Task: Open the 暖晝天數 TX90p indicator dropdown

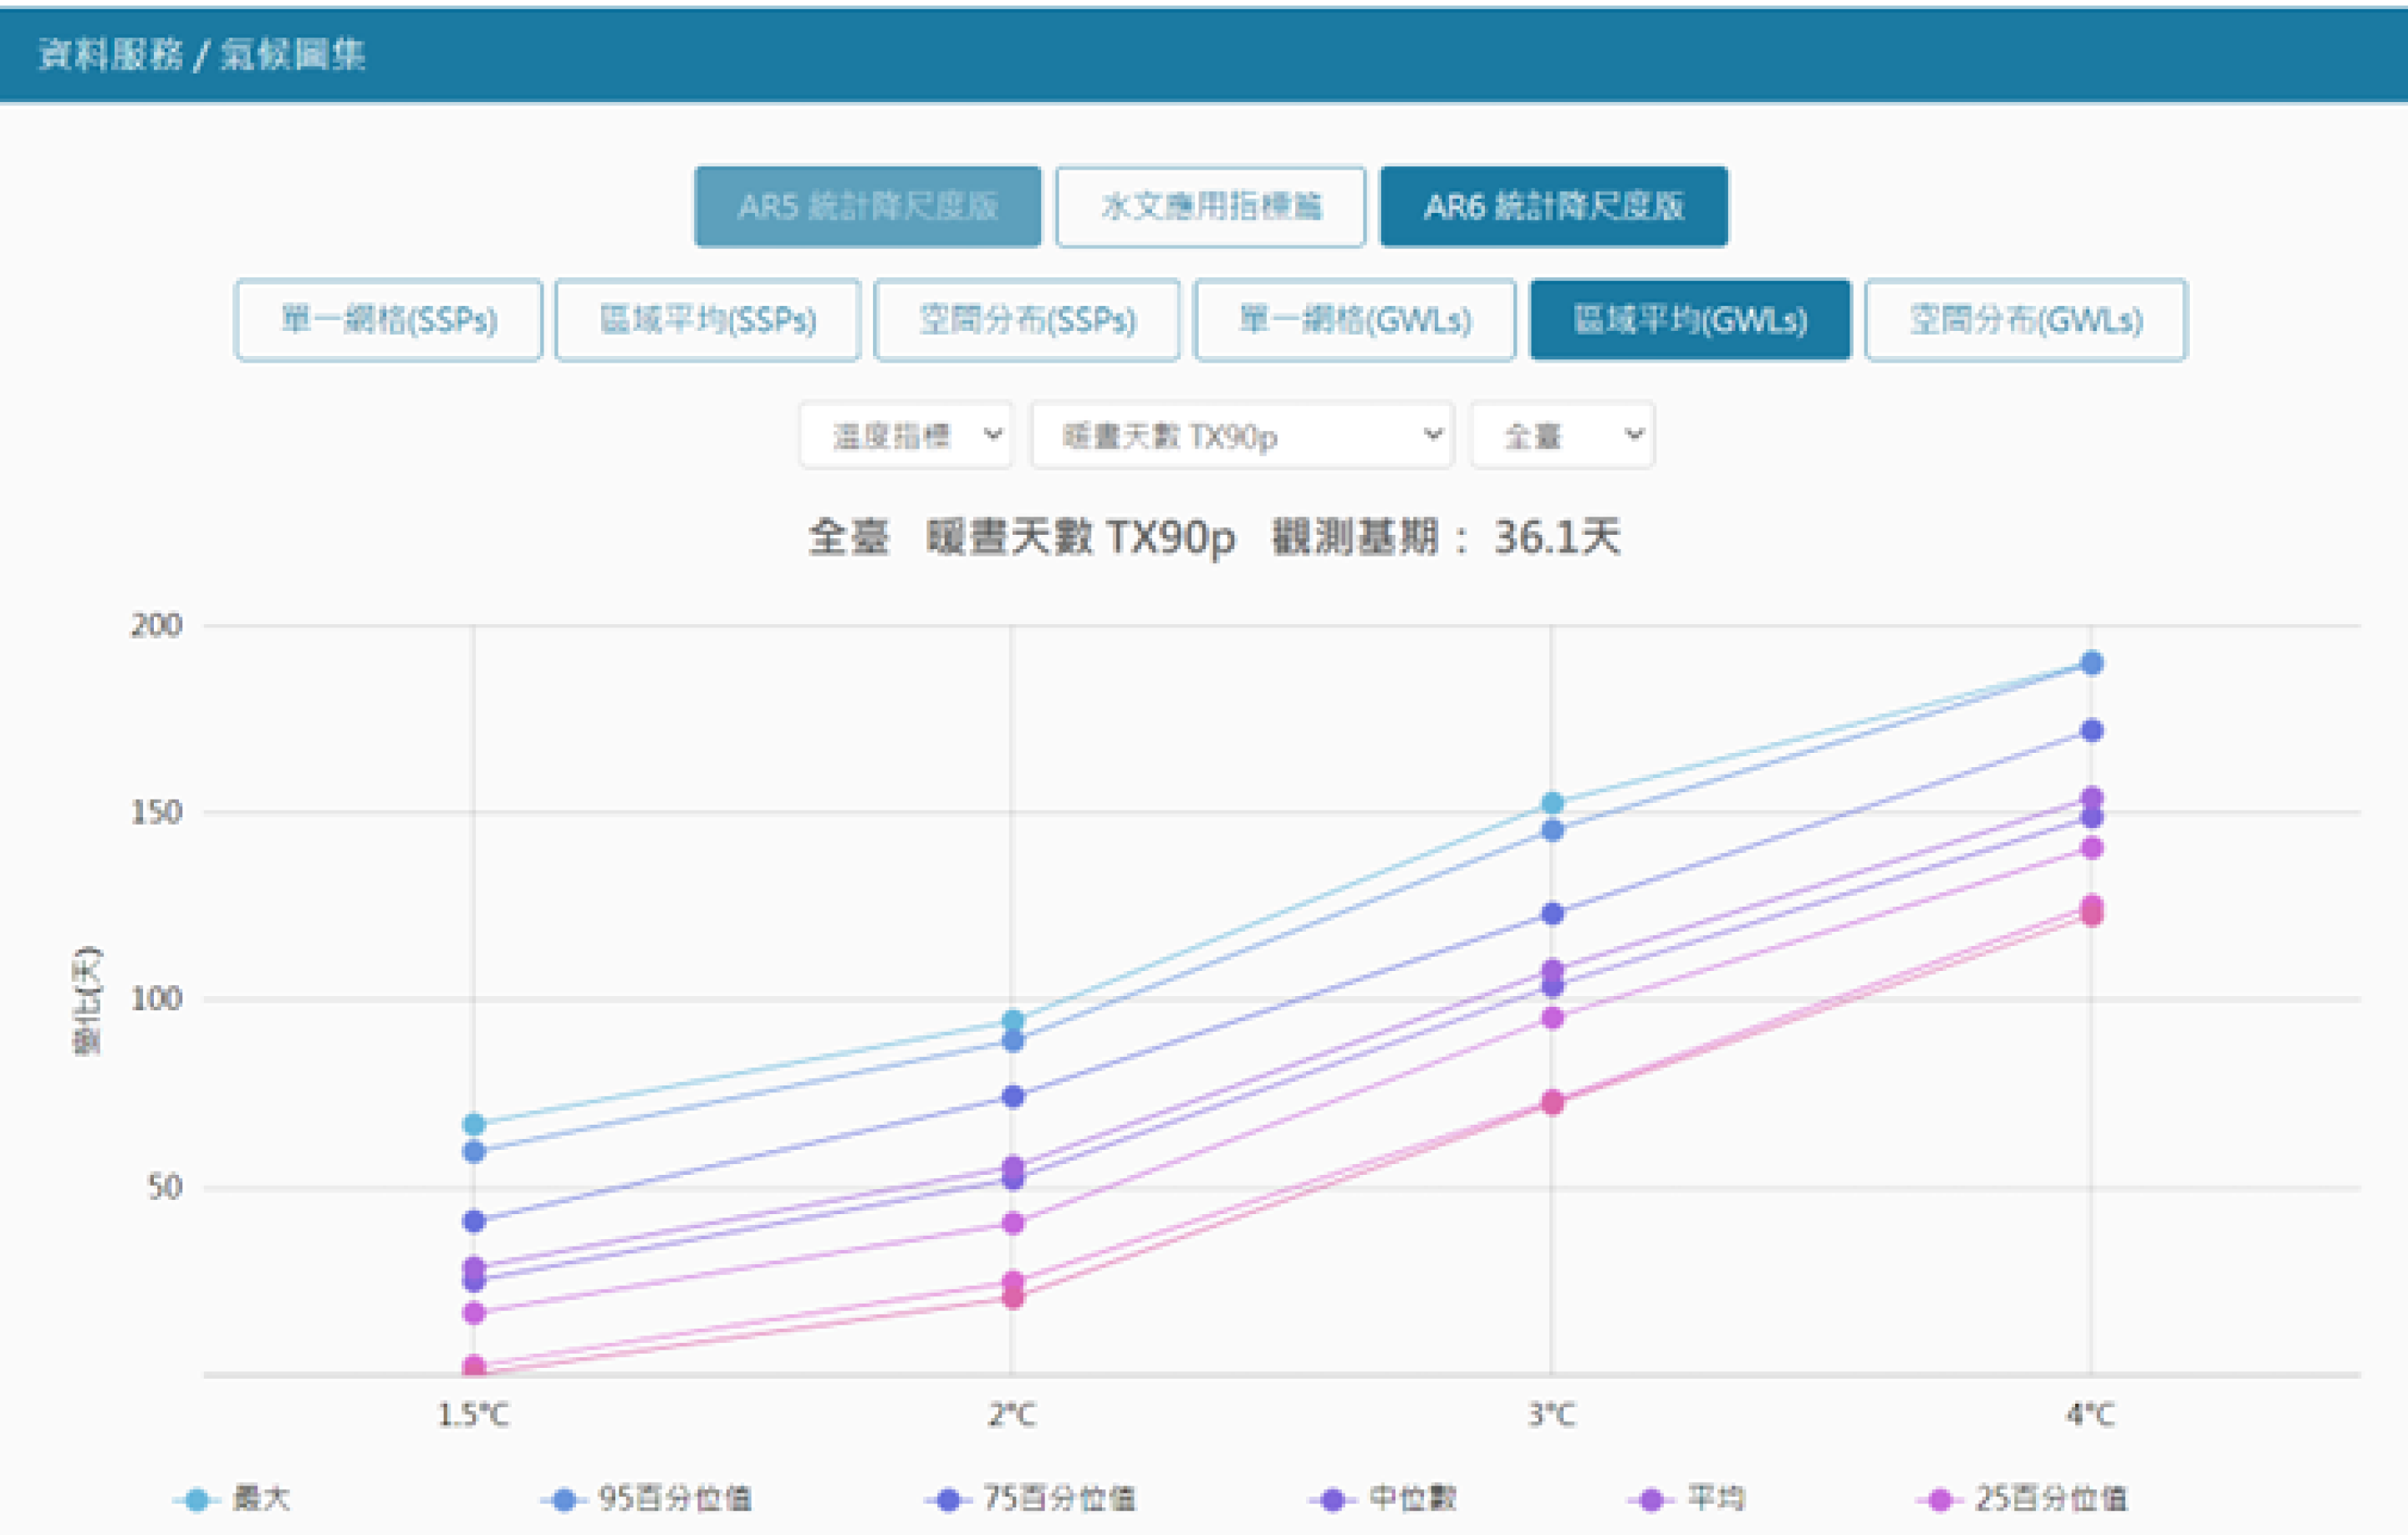Action: [x=1242, y=435]
